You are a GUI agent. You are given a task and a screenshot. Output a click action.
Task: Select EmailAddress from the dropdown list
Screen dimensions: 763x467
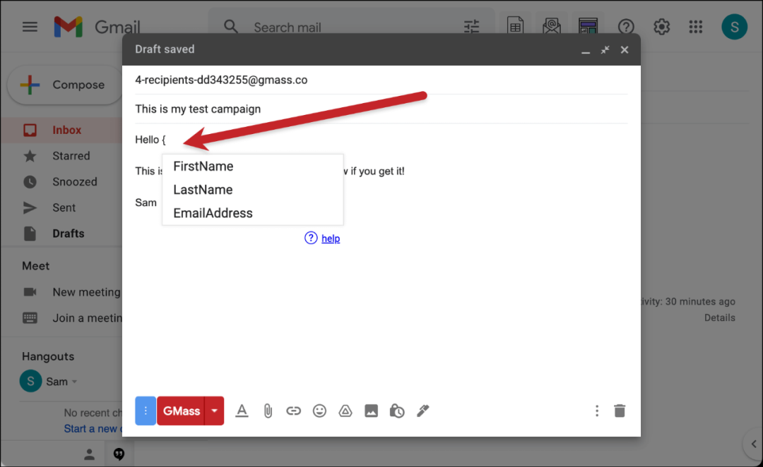point(213,213)
